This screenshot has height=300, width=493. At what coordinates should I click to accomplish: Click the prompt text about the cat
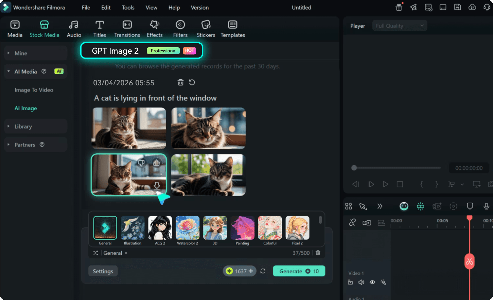[x=155, y=98]
